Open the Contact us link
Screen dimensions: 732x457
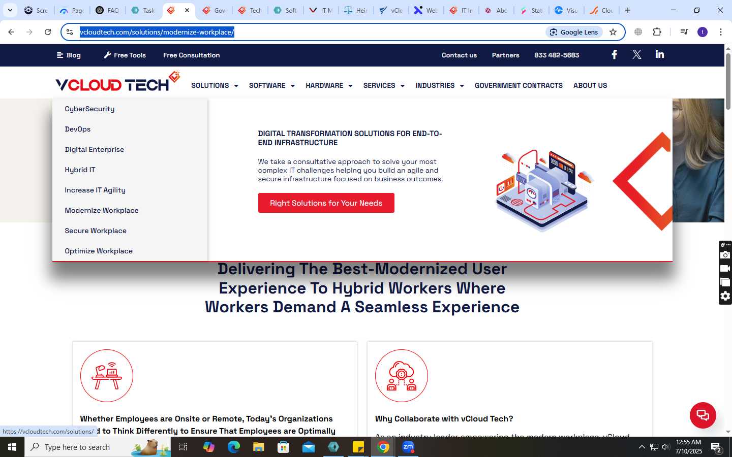click(459, 55)
